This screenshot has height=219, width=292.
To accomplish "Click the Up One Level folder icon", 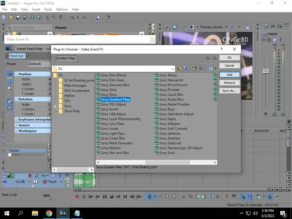I will point(179,68).
